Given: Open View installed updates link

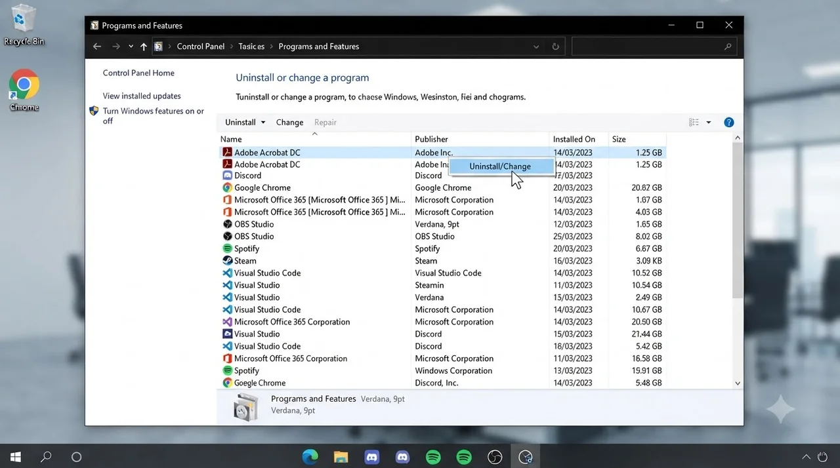Looking at the screenshot, I should pos(142,96).
